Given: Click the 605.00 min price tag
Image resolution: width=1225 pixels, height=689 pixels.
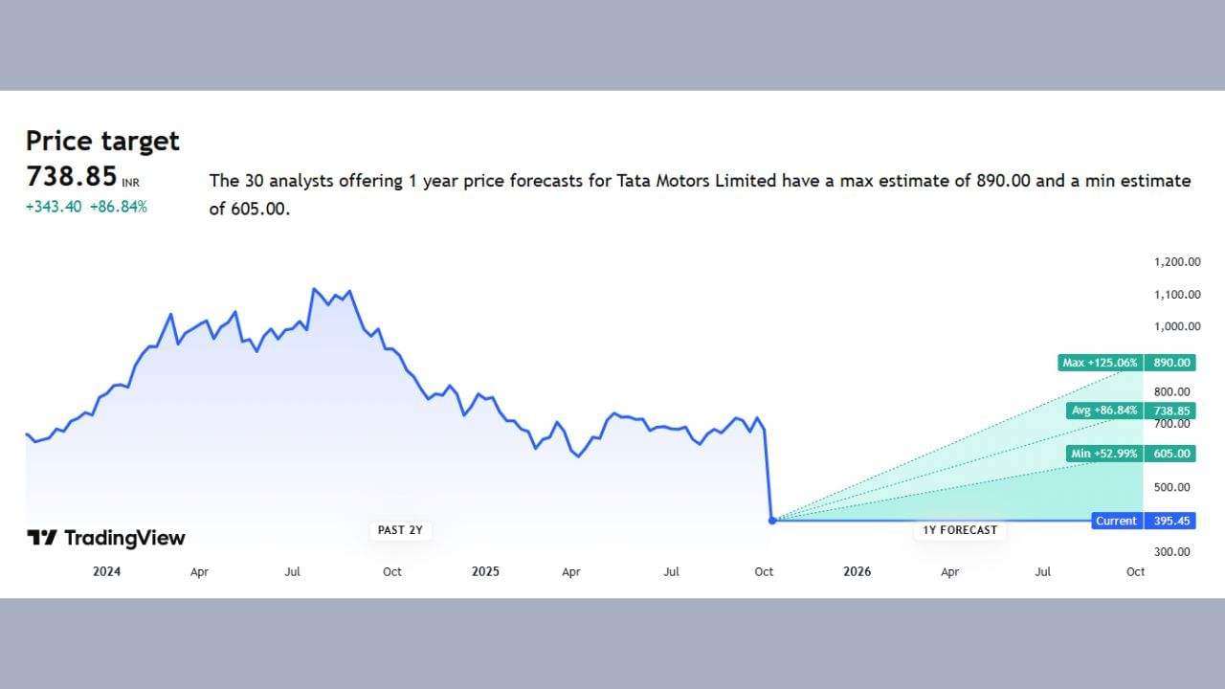Looking at the screenshot, I should (x=1171, y=454).
